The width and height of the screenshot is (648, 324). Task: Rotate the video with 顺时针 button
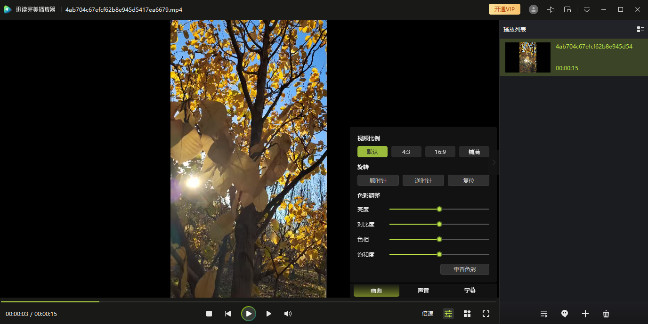pyautogui.click(x=378, y=180)
